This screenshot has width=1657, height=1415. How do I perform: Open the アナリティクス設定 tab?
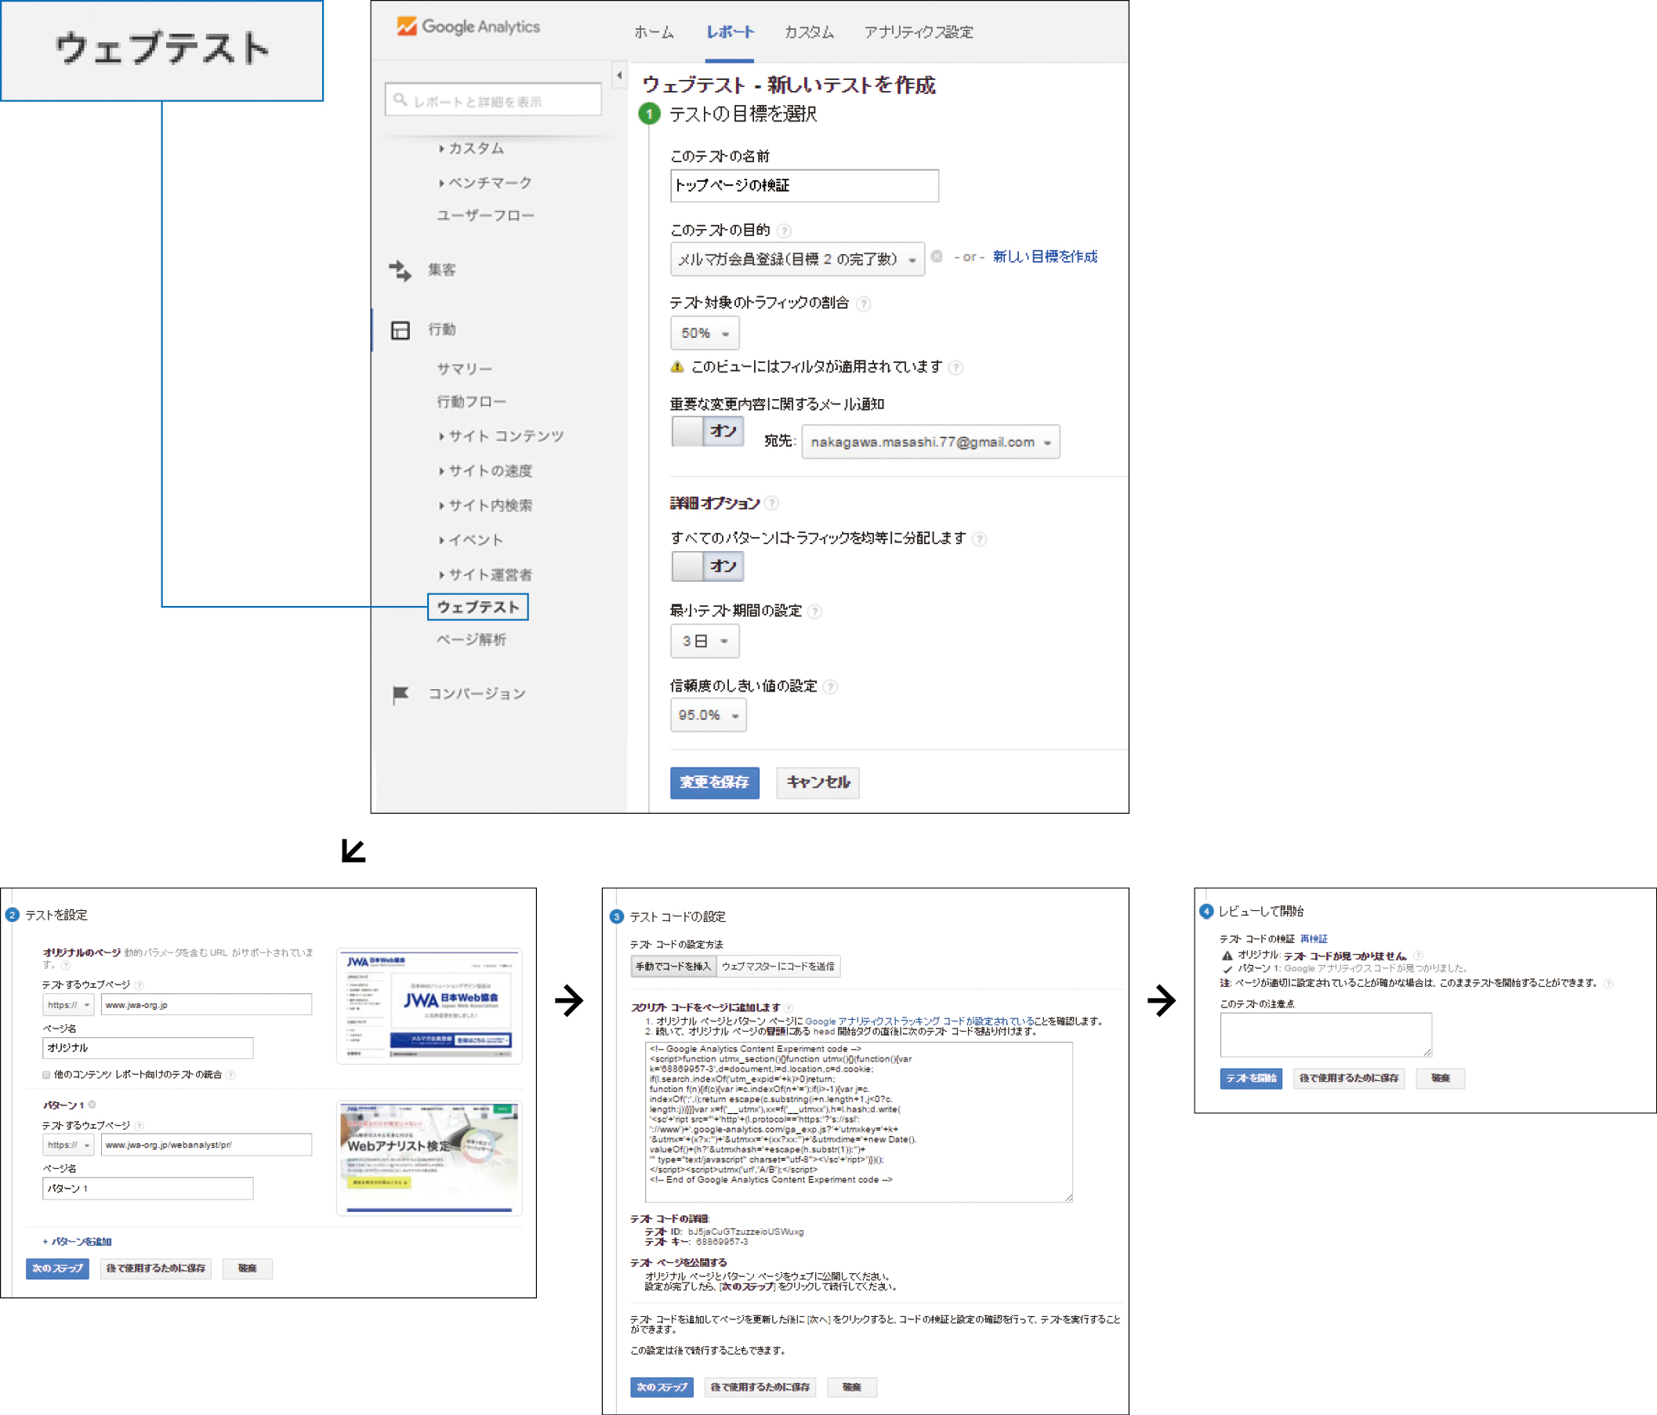[918, 32]
